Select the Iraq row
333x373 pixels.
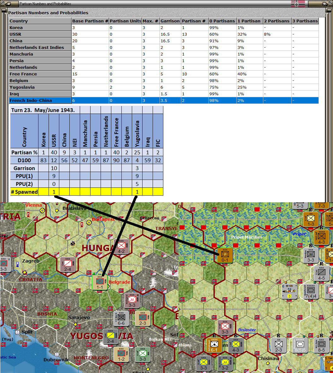tap(164, 94)
